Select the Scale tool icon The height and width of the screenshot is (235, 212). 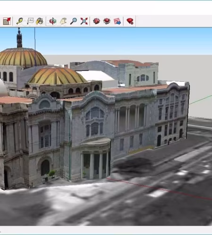point(7,21)
